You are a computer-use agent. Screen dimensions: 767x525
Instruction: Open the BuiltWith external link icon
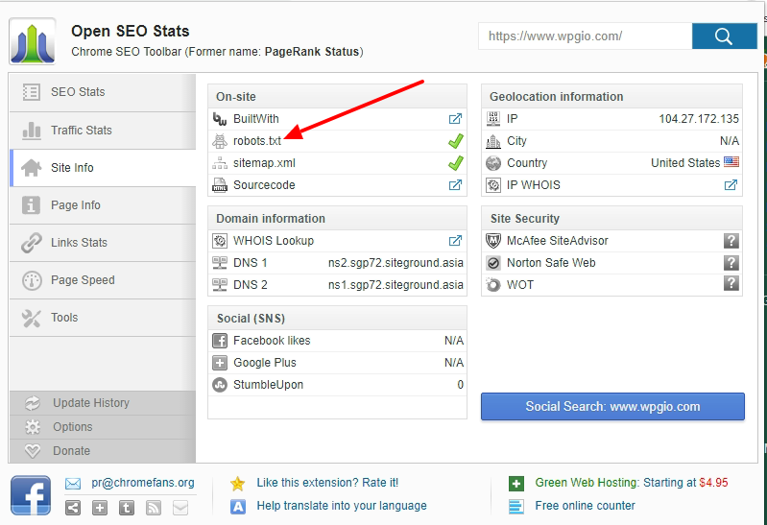[455, 119]
